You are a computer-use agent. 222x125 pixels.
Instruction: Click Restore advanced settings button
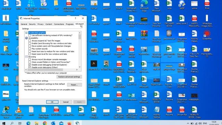(x=69, y=77)
